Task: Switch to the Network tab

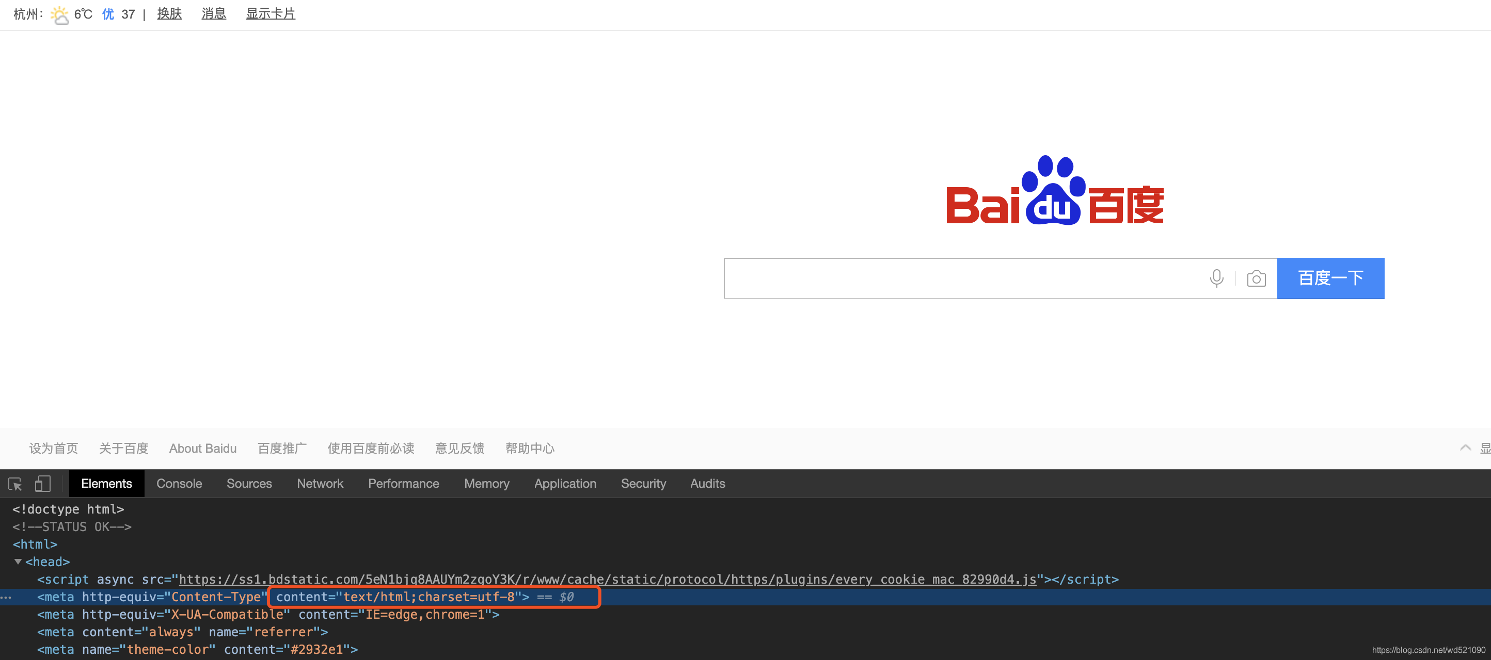Action: tap(320, 484)
